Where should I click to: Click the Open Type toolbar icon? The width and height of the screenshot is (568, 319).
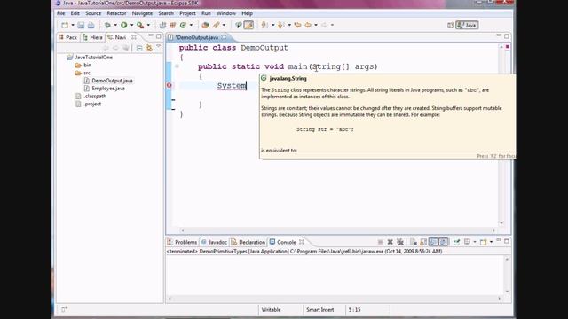(x=205, y=25)
